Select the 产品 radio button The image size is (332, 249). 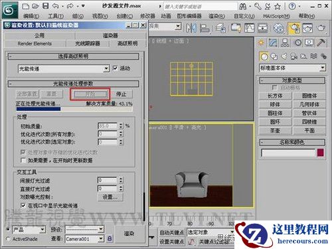[x=9, y=229]
